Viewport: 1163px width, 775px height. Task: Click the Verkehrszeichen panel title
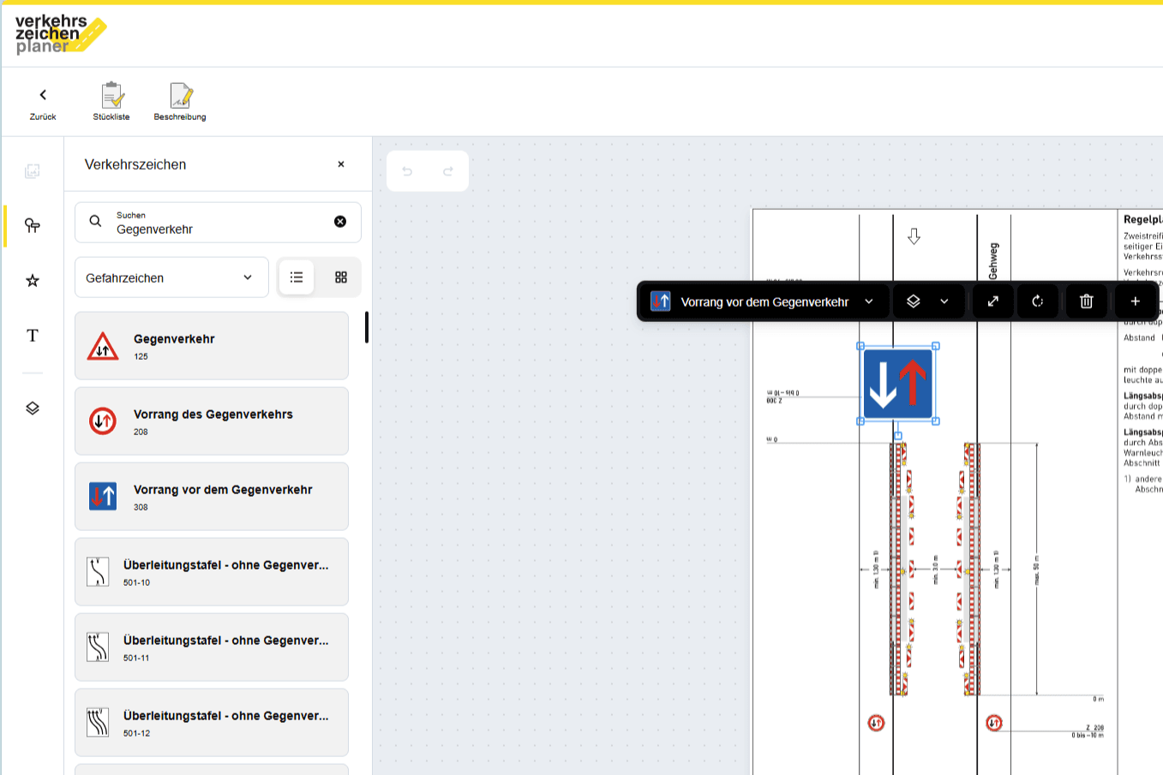(x=135, y=164)
